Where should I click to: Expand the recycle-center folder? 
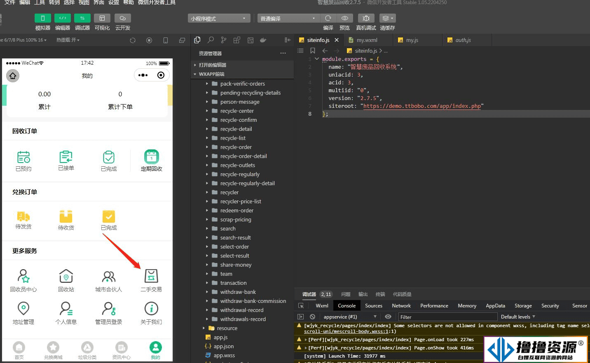[242, 111]
